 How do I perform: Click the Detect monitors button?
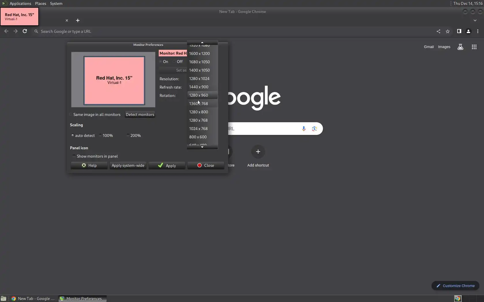(140, 114)
